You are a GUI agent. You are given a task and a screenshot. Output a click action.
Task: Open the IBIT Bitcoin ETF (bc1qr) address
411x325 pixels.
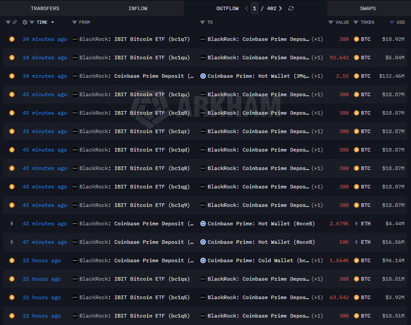point(152,131)
